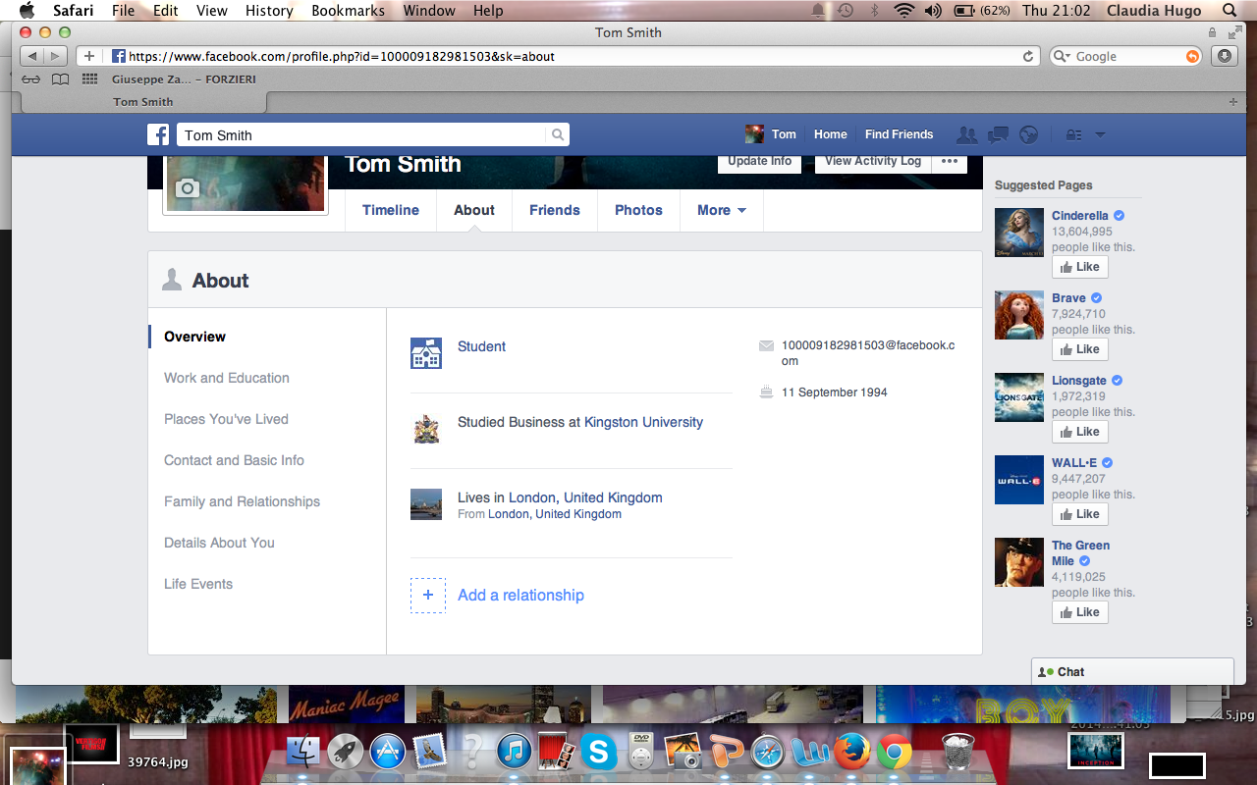Open the friend requests icon

(967, 134)
